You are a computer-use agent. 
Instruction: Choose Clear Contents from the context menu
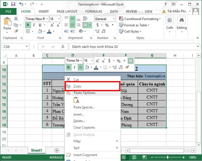coord(93,128)
